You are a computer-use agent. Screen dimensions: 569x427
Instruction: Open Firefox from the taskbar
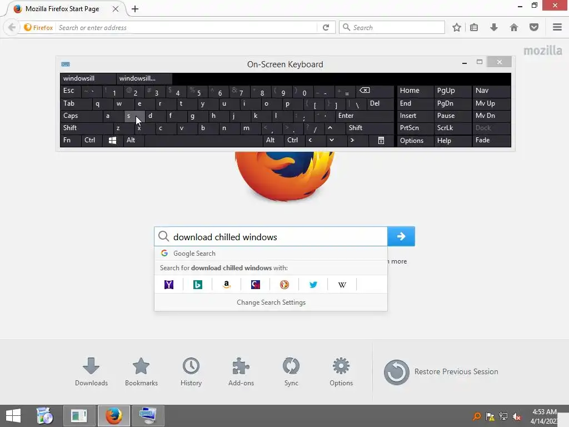pyautogui.click(x=113, y=416)
